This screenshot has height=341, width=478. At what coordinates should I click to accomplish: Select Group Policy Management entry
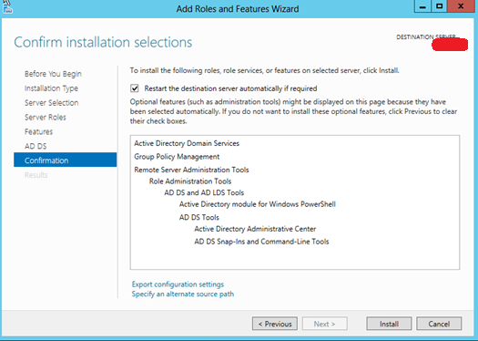177,157
